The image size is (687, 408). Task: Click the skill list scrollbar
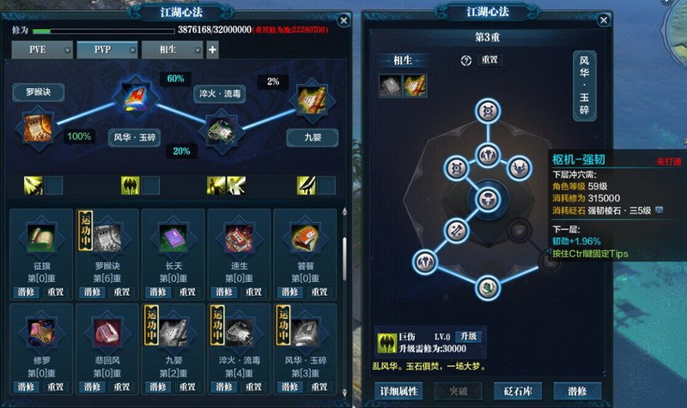click(x=344, y=260)
